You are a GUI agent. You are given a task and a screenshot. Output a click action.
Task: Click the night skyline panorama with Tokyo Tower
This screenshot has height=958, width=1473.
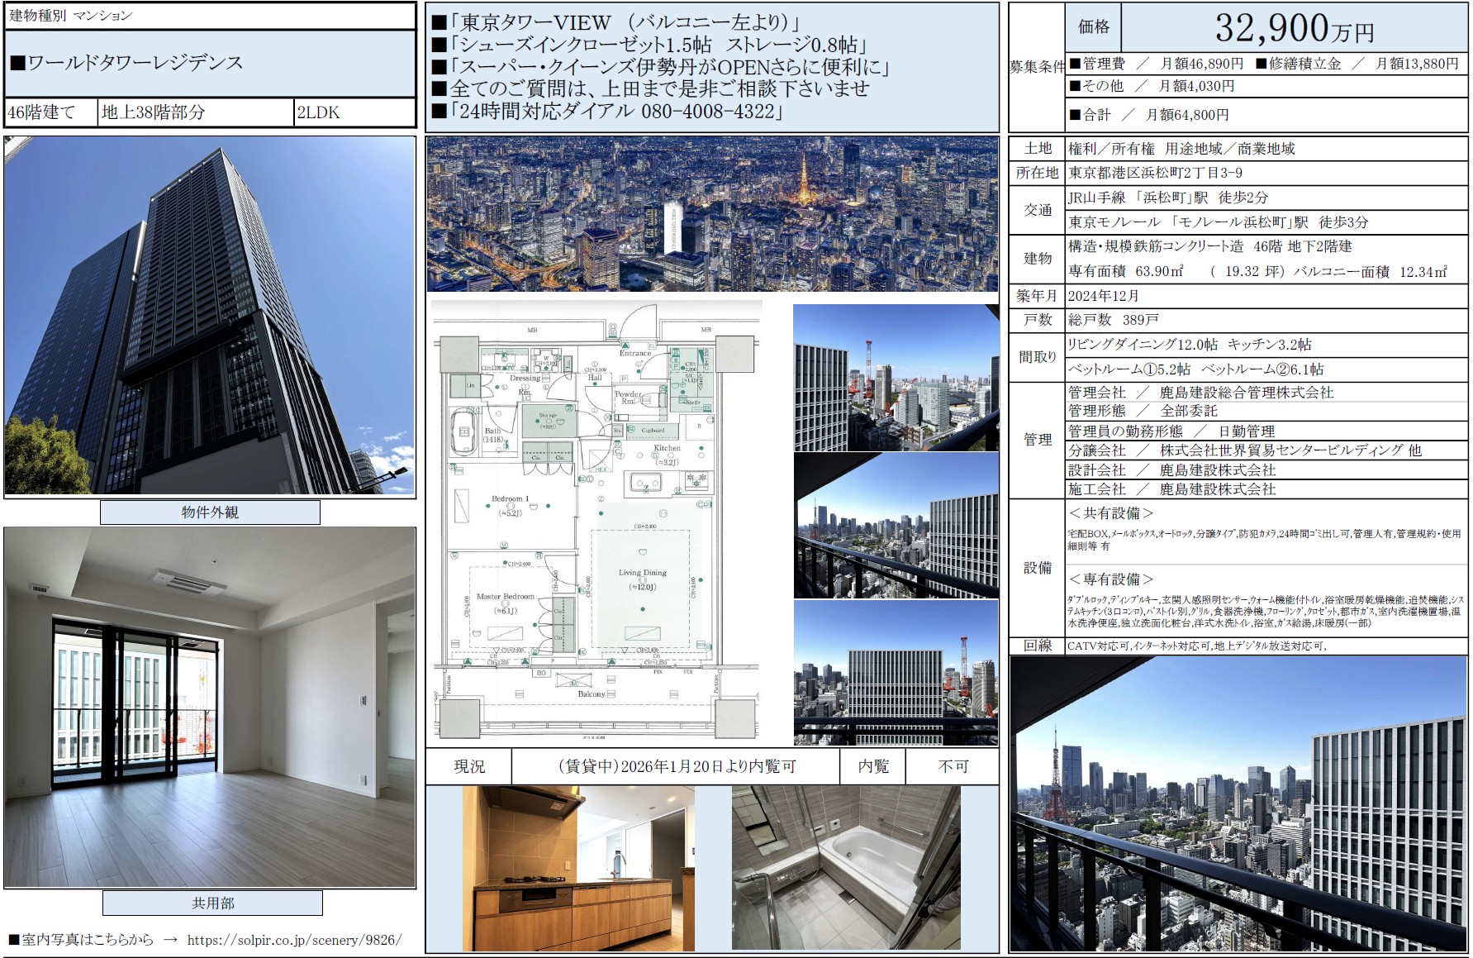712,214
